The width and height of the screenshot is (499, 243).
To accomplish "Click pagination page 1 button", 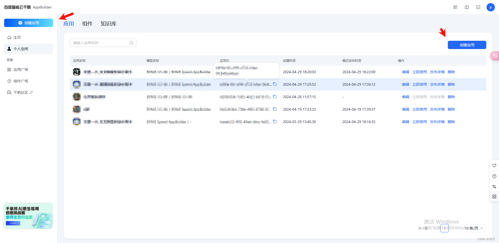I will (x=444, y=228).
